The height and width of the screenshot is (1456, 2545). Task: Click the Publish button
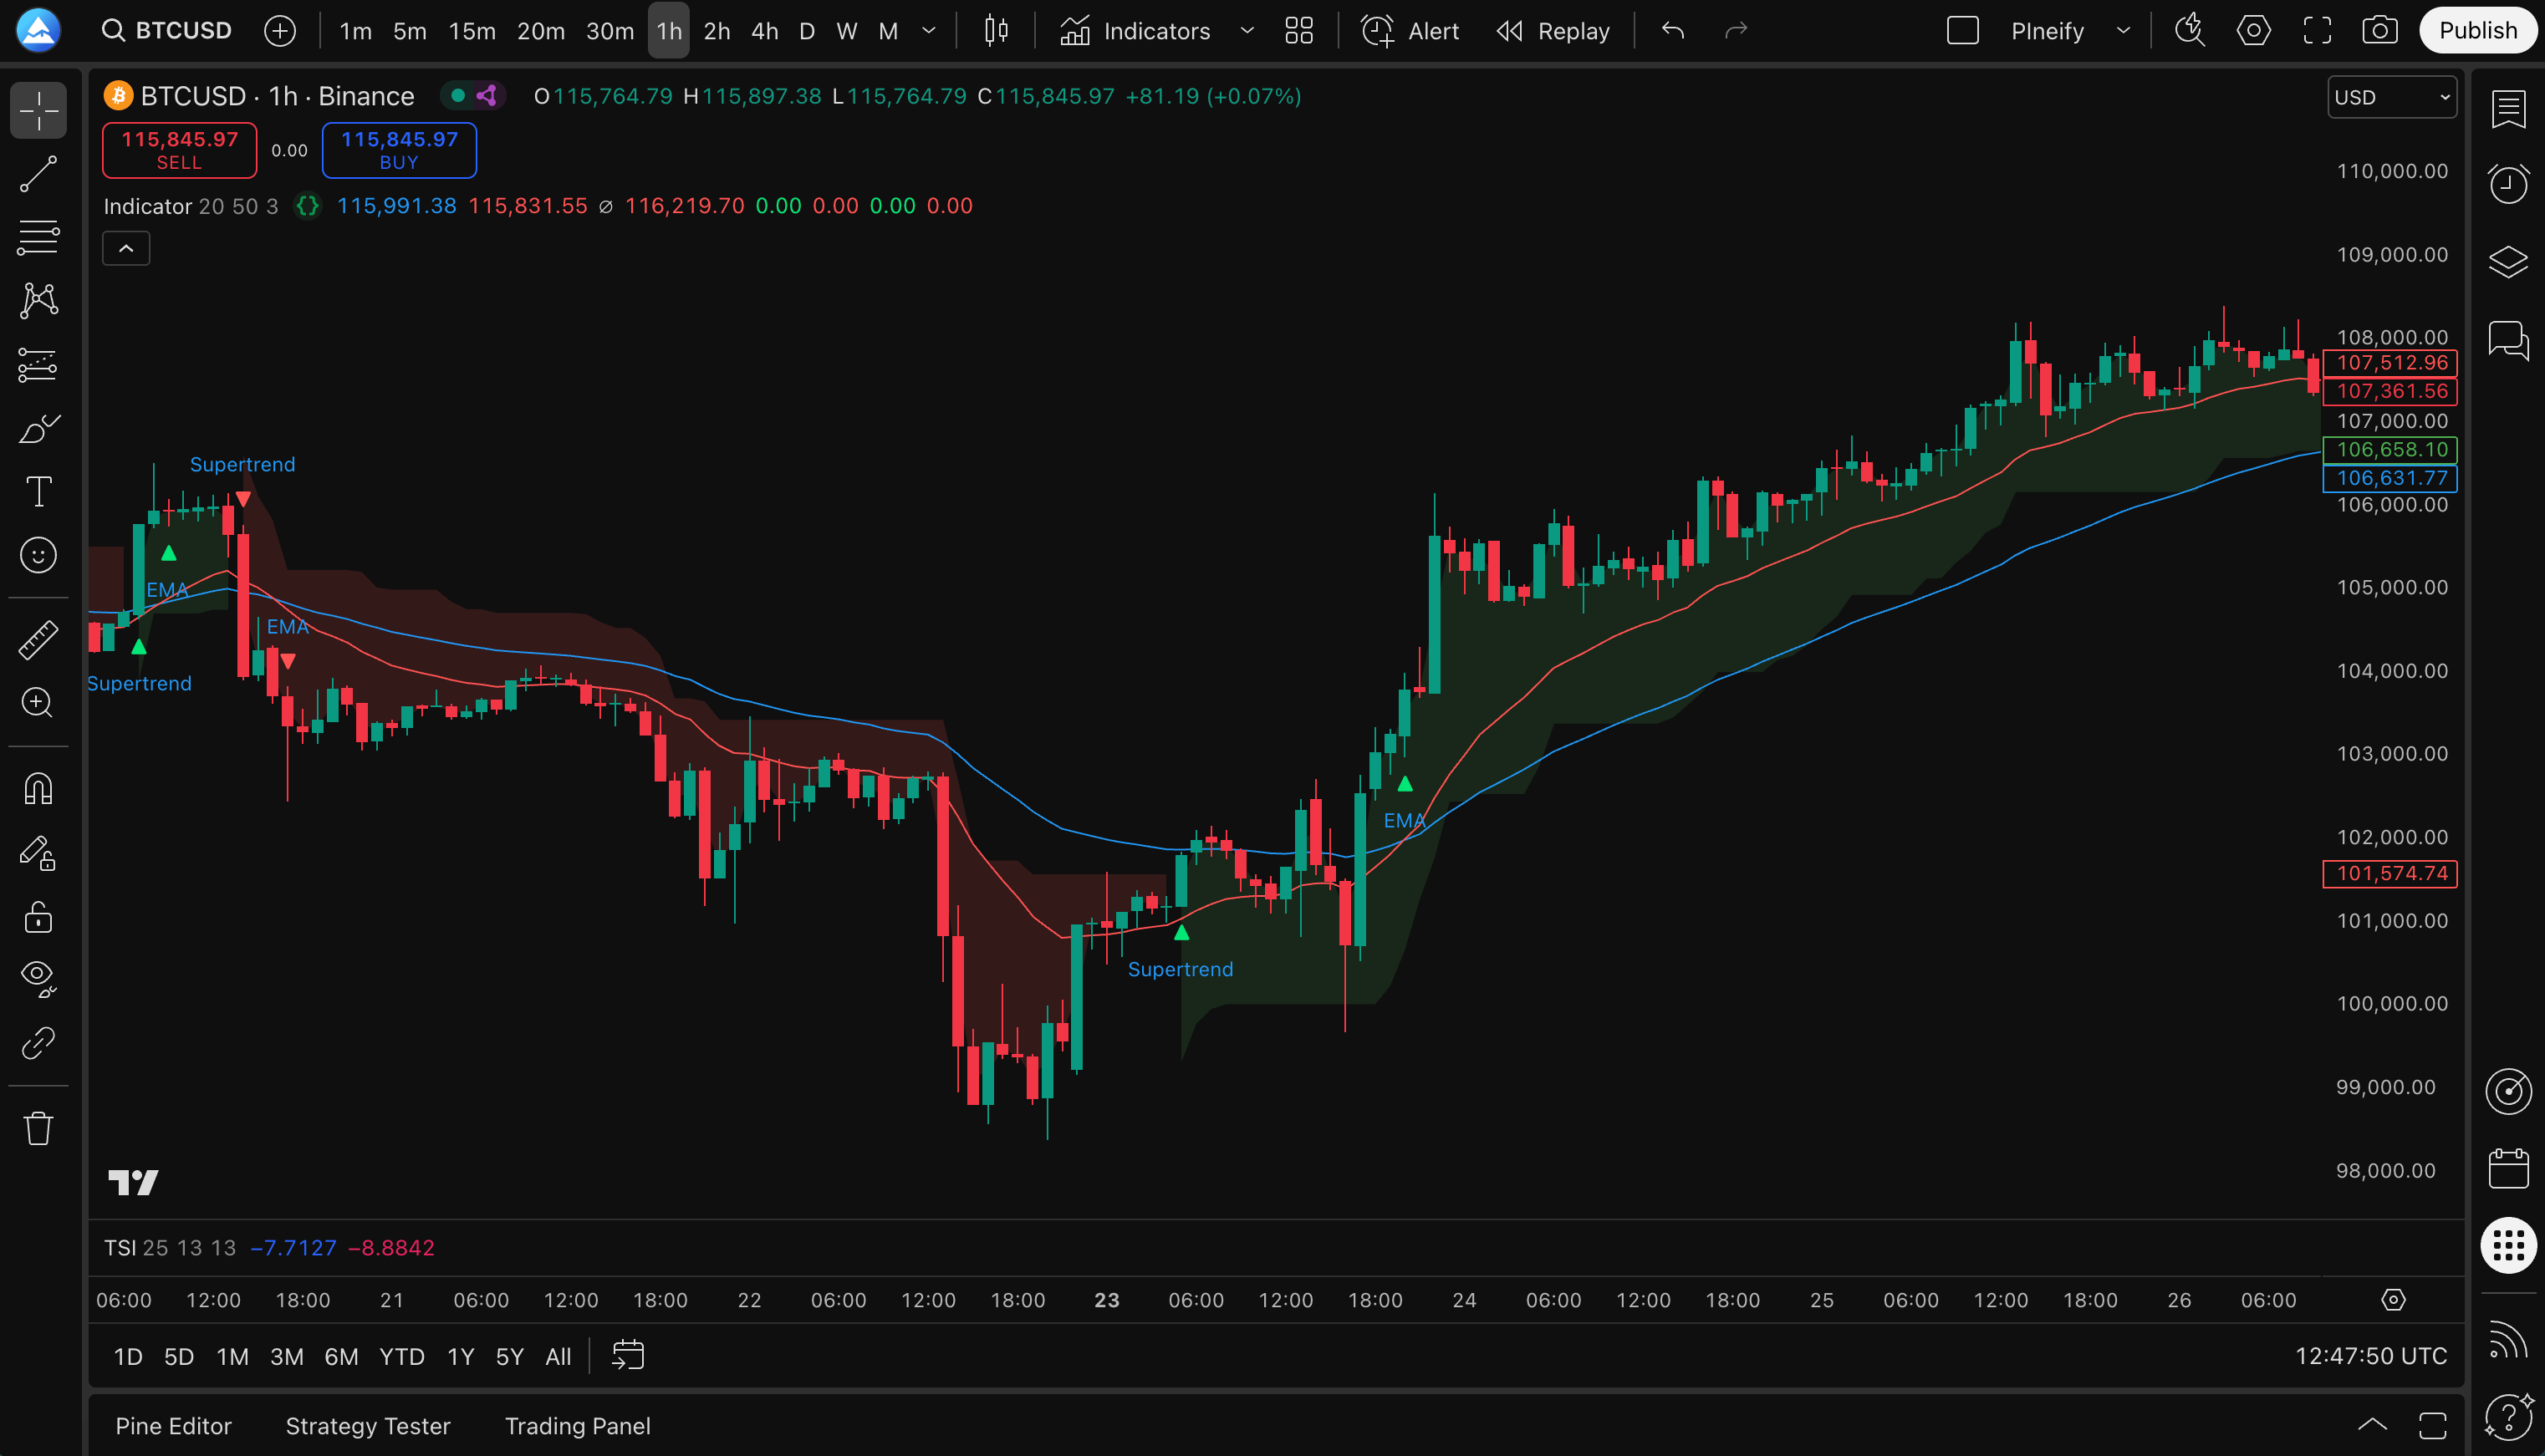point(2477,31)
